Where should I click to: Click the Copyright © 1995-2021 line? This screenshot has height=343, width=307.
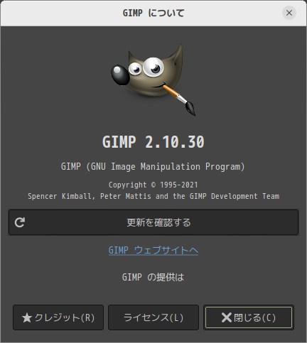[153, 185]
